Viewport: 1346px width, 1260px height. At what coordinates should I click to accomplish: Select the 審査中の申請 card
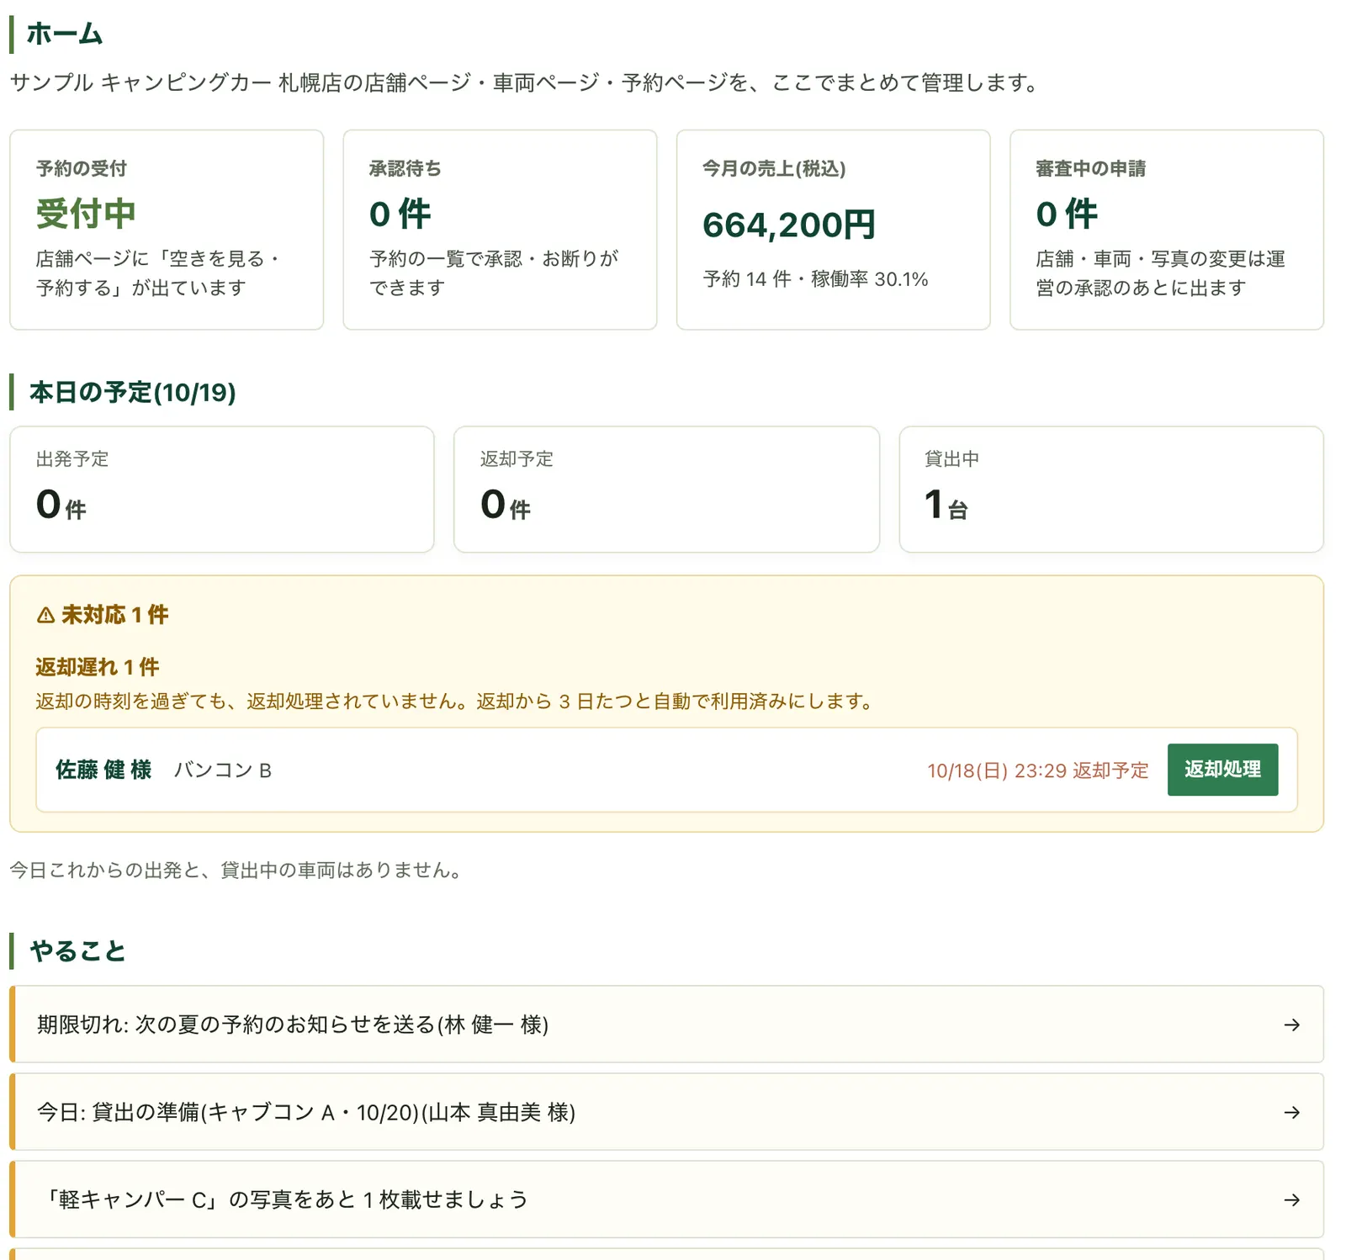pos(1166,230)
